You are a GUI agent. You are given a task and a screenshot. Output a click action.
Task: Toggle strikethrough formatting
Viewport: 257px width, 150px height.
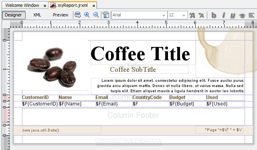pyautogui.click(x=242, y=16)
